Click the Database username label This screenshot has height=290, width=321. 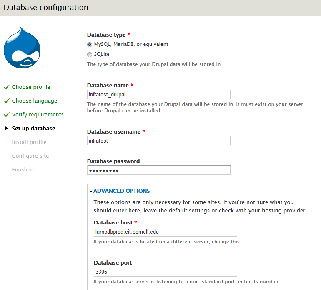(114, 131)
